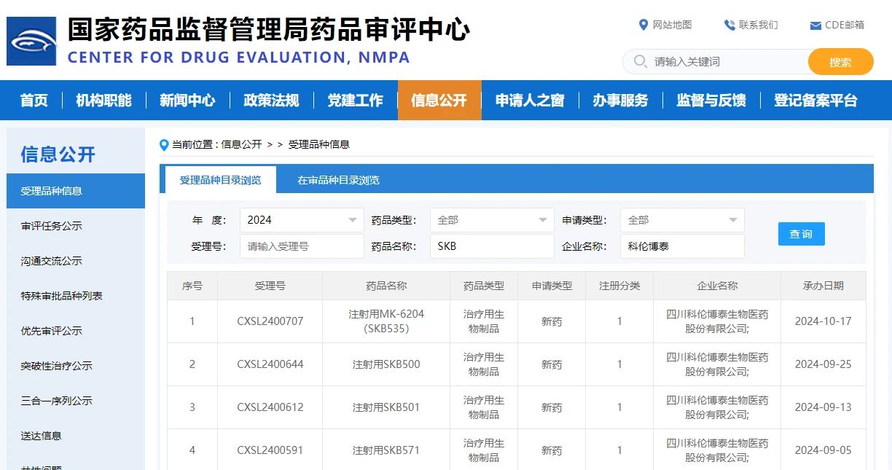The image size is (892, 470).
Task: Click acceptance number CXSL2400707
Action: coord(270,321)
